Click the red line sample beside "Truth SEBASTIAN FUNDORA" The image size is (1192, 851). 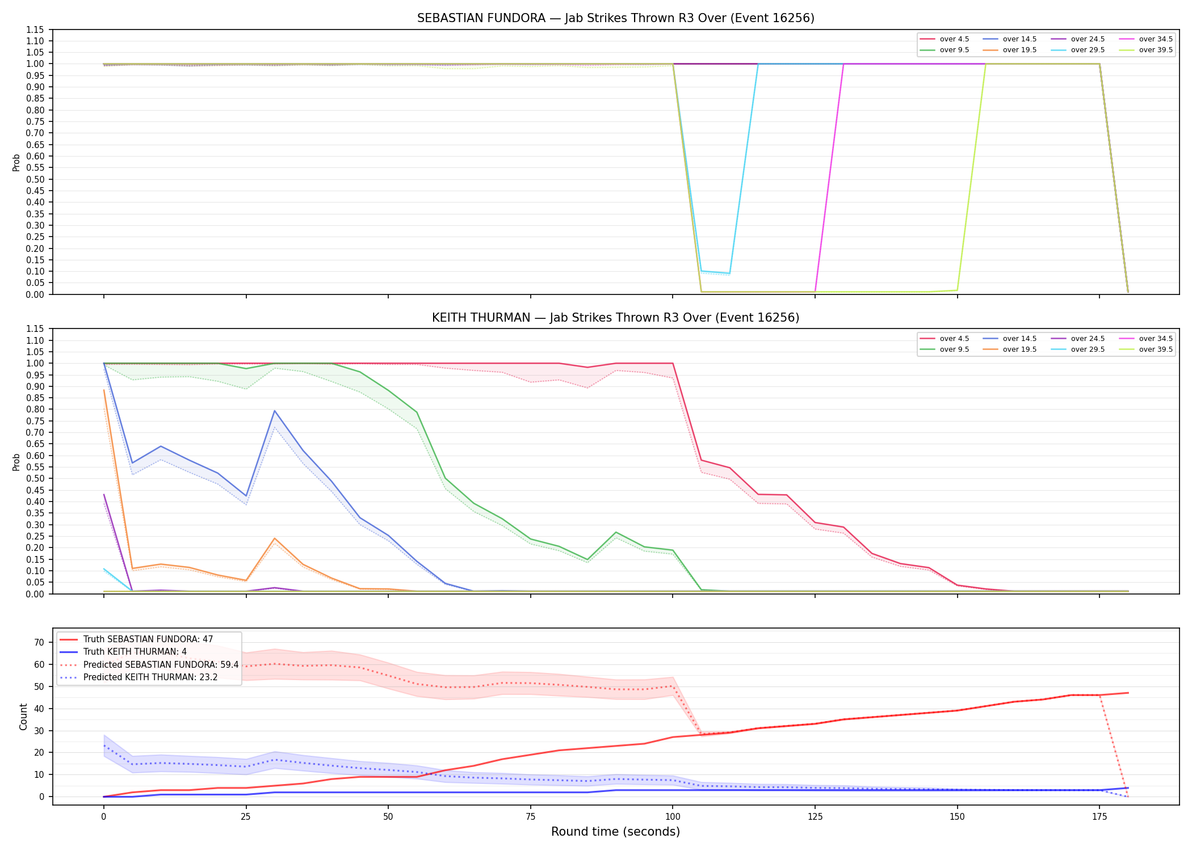click(x=69, y=639)
